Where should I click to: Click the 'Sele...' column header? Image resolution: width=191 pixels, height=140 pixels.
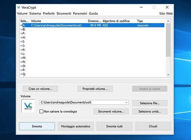tap(25, 21)
